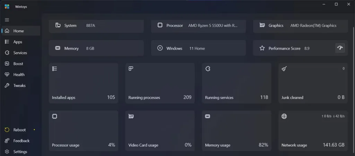Run the performance score gauge button
This screenshot has width=355, height=156.
tap(340, 48)
